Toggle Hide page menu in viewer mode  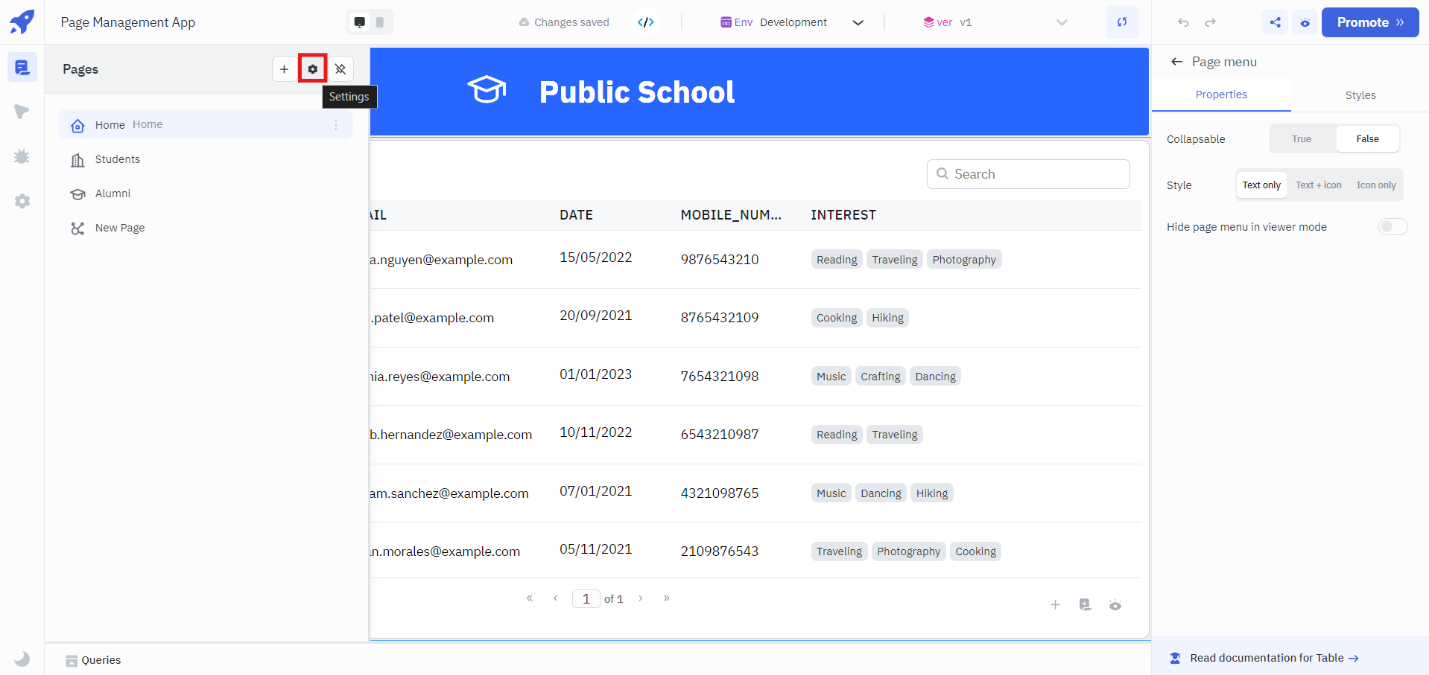tap(1392, 227)
